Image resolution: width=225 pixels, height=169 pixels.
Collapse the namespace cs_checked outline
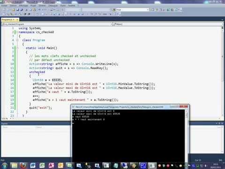point(17,32)
